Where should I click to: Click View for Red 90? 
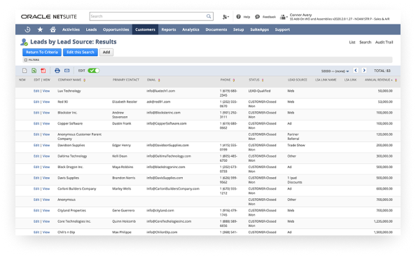(46, 102)
